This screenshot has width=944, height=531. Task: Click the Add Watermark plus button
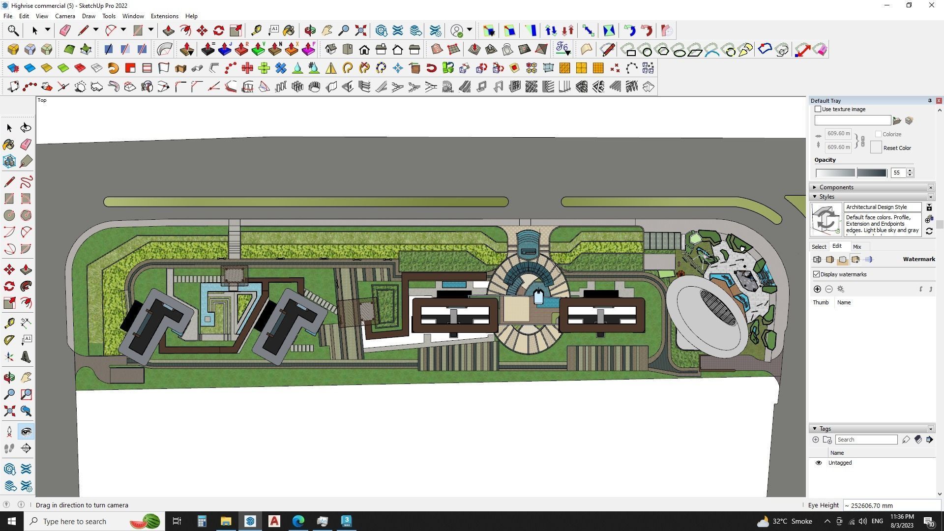click(817, 289)
